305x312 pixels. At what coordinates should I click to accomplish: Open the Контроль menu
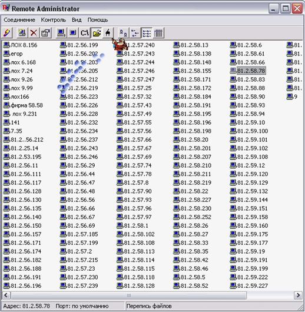click(54, 20)
